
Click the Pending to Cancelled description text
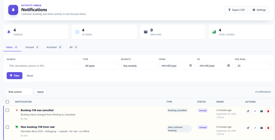click(48, 115)
